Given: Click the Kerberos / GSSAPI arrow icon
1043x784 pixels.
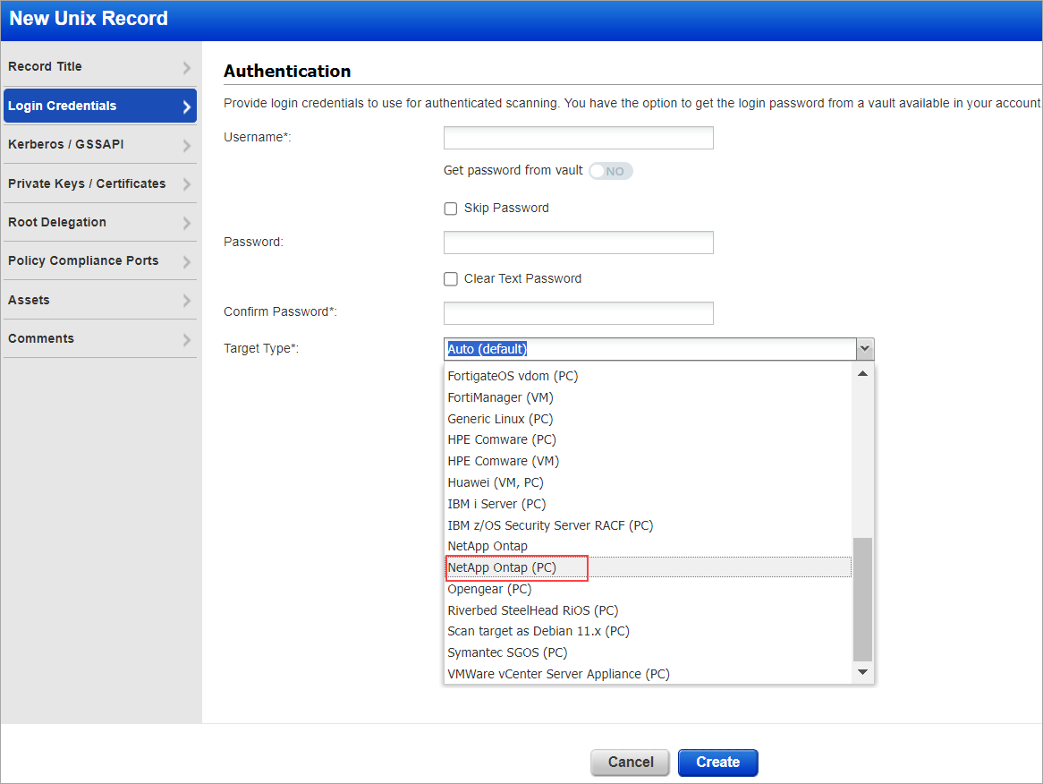Looking at the screenshot, I should [186, 144].
